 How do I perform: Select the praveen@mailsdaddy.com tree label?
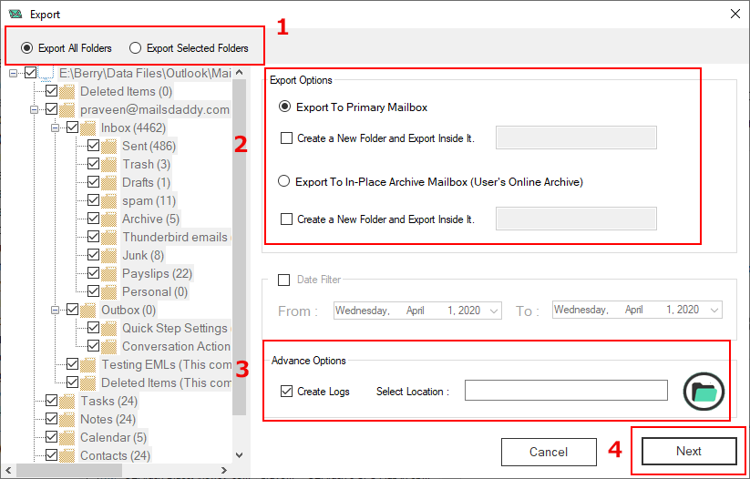pos(155,109)
